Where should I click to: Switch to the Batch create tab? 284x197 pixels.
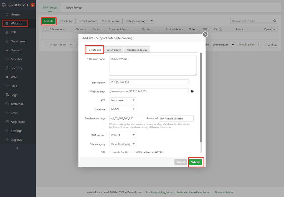[114, 50]
